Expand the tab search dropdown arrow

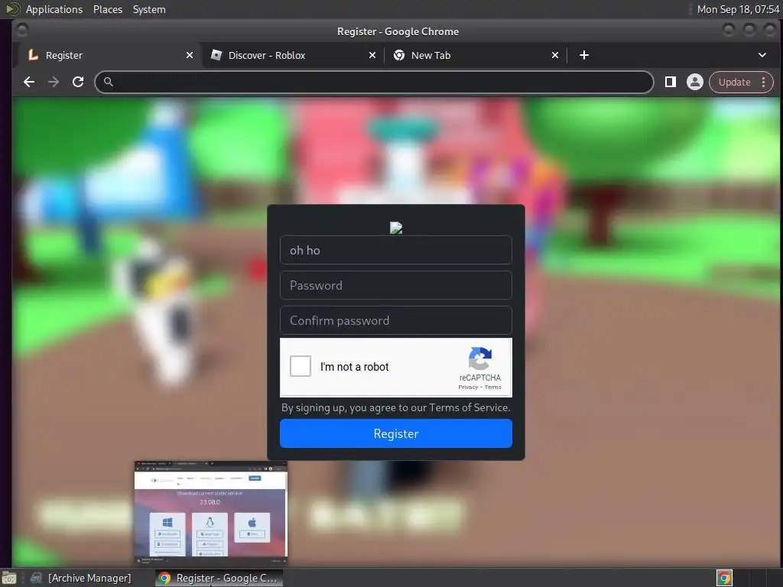click(x=762, y=55)
